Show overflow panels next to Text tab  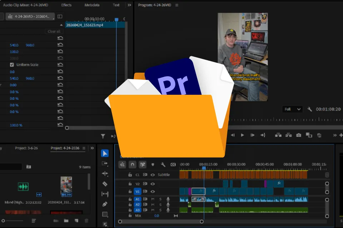click(x=129, y=5)
